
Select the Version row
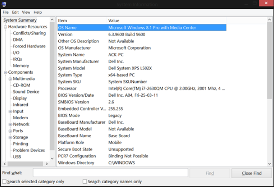coord(142,34)
